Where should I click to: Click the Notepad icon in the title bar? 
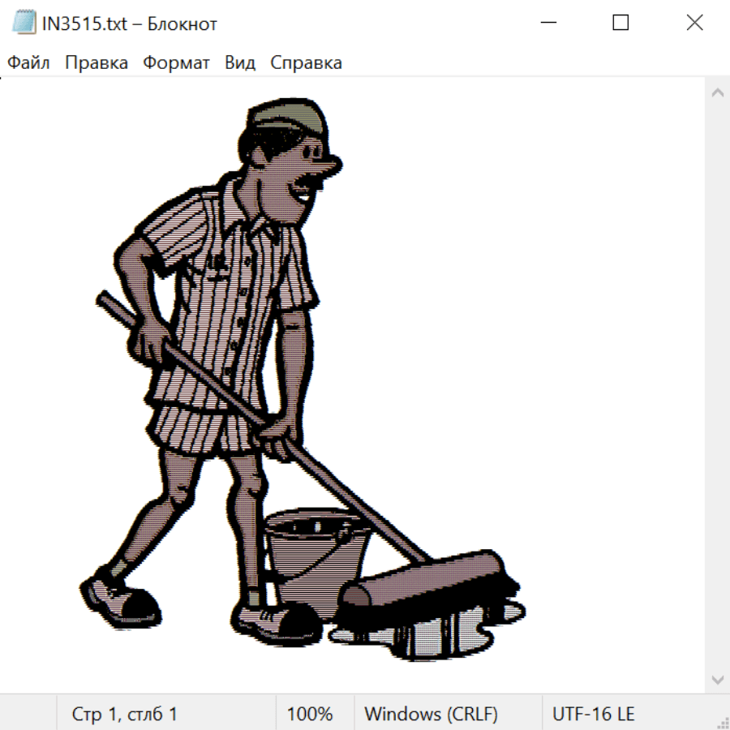[24, 23]
